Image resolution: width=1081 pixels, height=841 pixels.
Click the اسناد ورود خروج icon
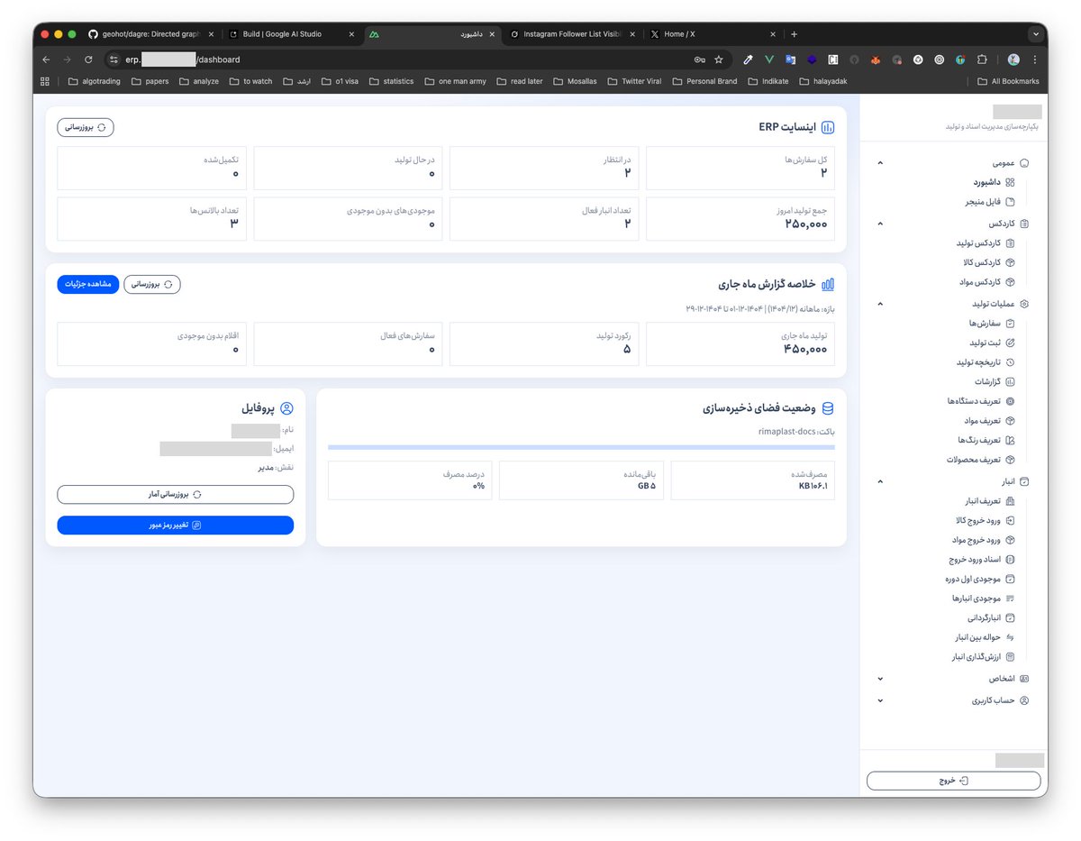coord(1010,560)
